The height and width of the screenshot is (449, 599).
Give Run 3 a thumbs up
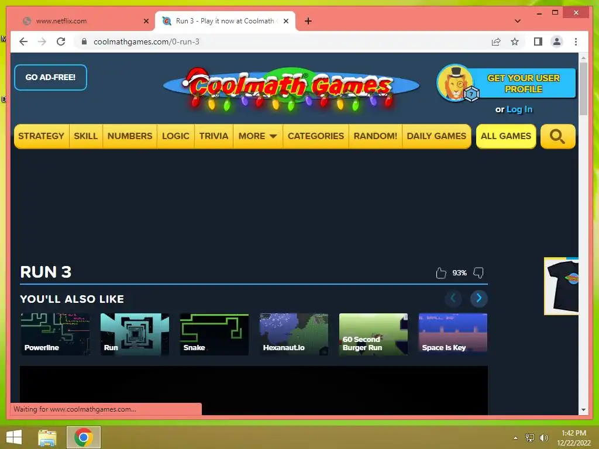[441, 272]
